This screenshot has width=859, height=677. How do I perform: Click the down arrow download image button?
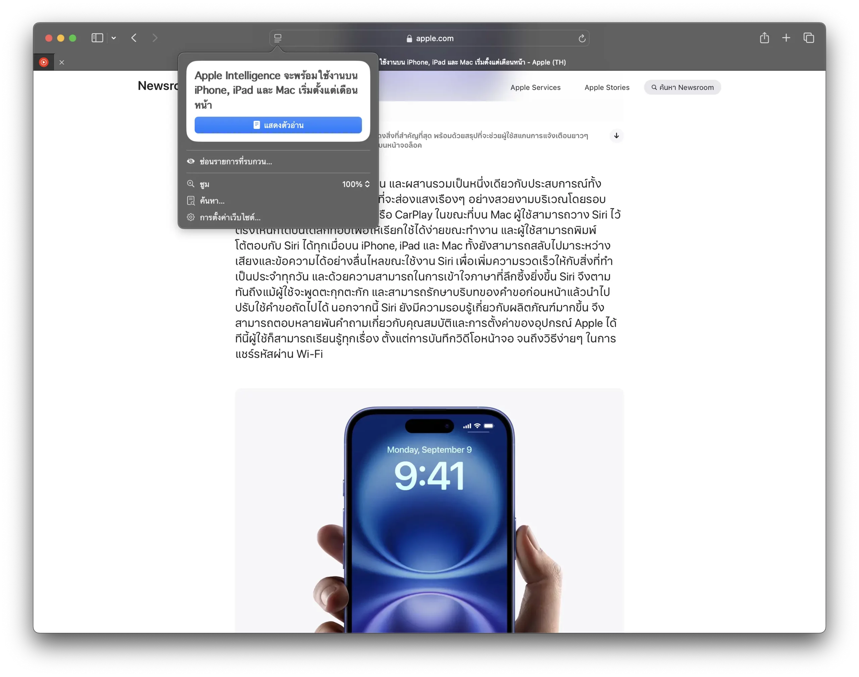click(616, 136)
